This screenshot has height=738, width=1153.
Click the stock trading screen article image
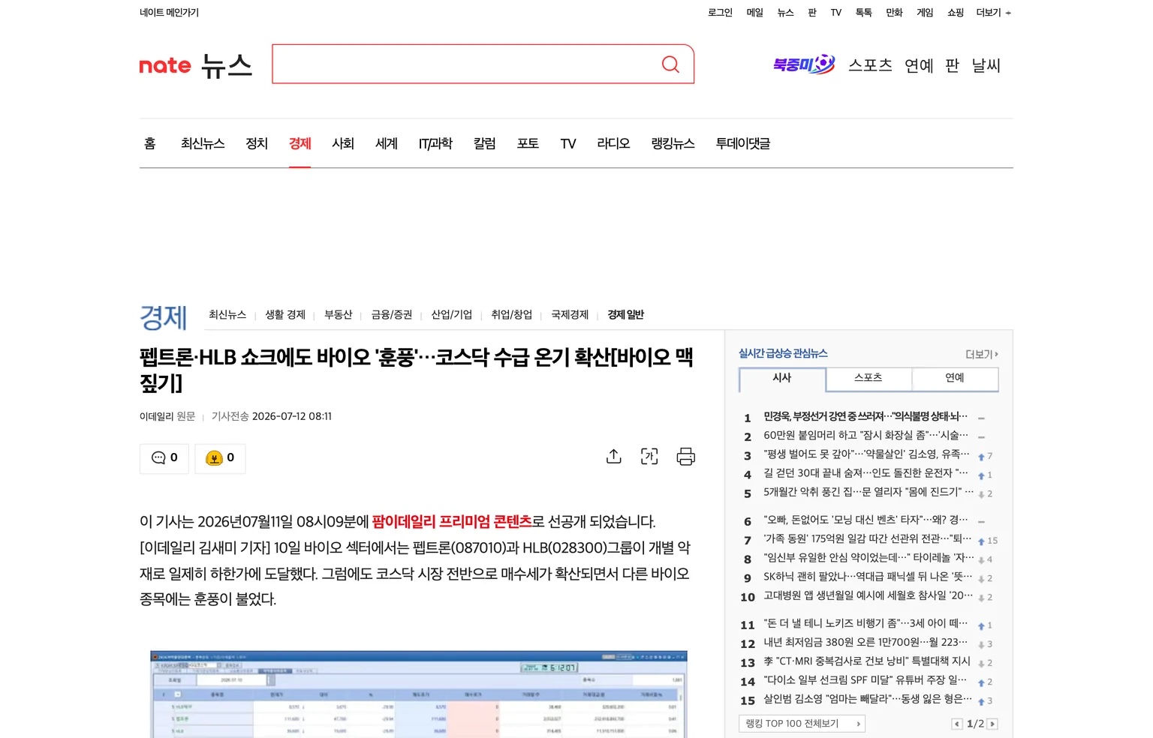point(419,694)
